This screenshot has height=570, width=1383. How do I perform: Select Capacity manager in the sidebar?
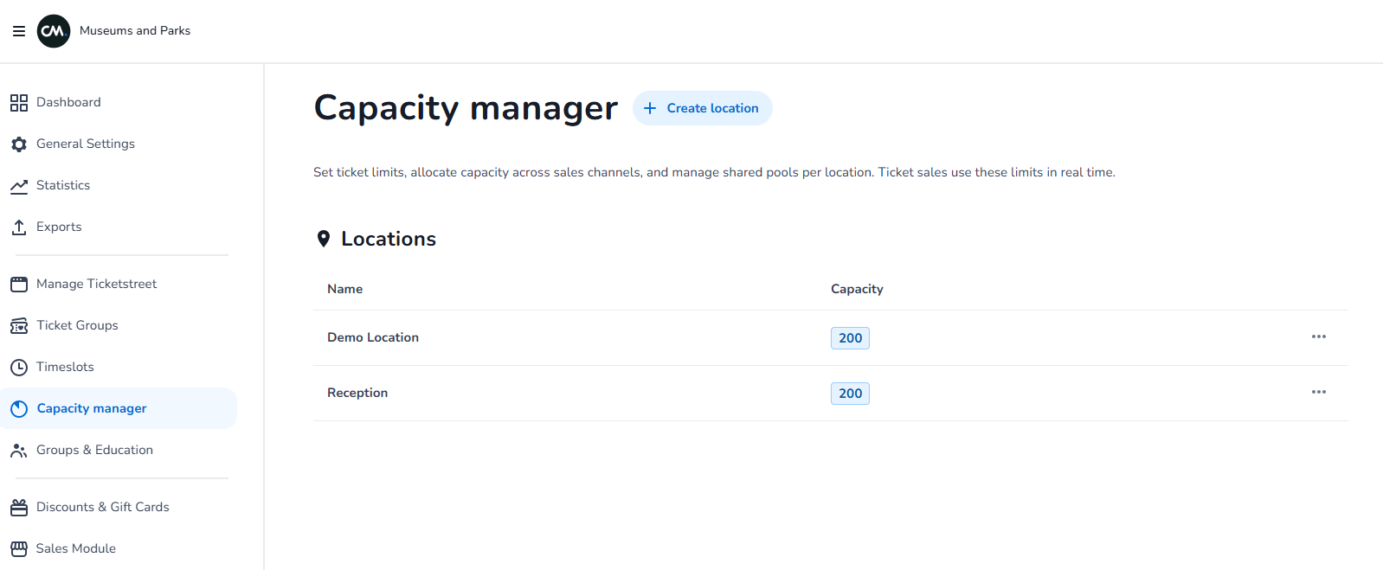point(119,408)
